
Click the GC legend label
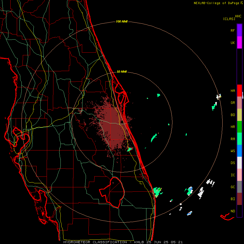tap(233, 187)
